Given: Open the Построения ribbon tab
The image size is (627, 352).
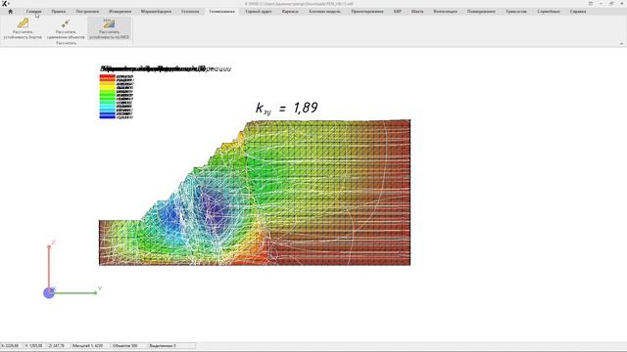Looking at the screenshot, I should pyautogui.click(x=87, y=12).
